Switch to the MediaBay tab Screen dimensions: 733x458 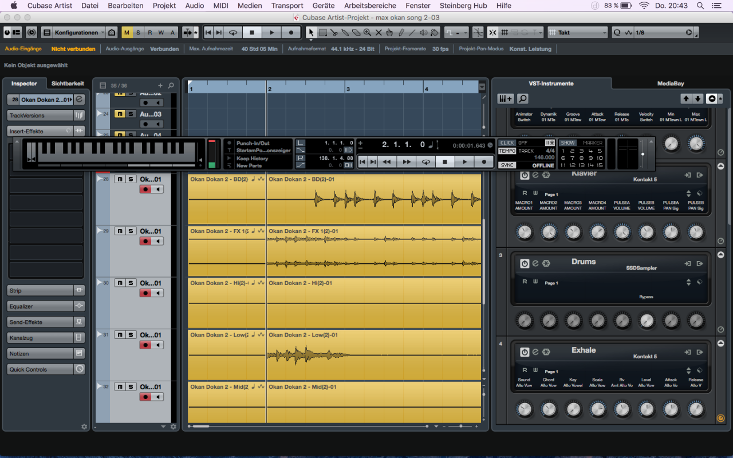click(x=670, y=84)
